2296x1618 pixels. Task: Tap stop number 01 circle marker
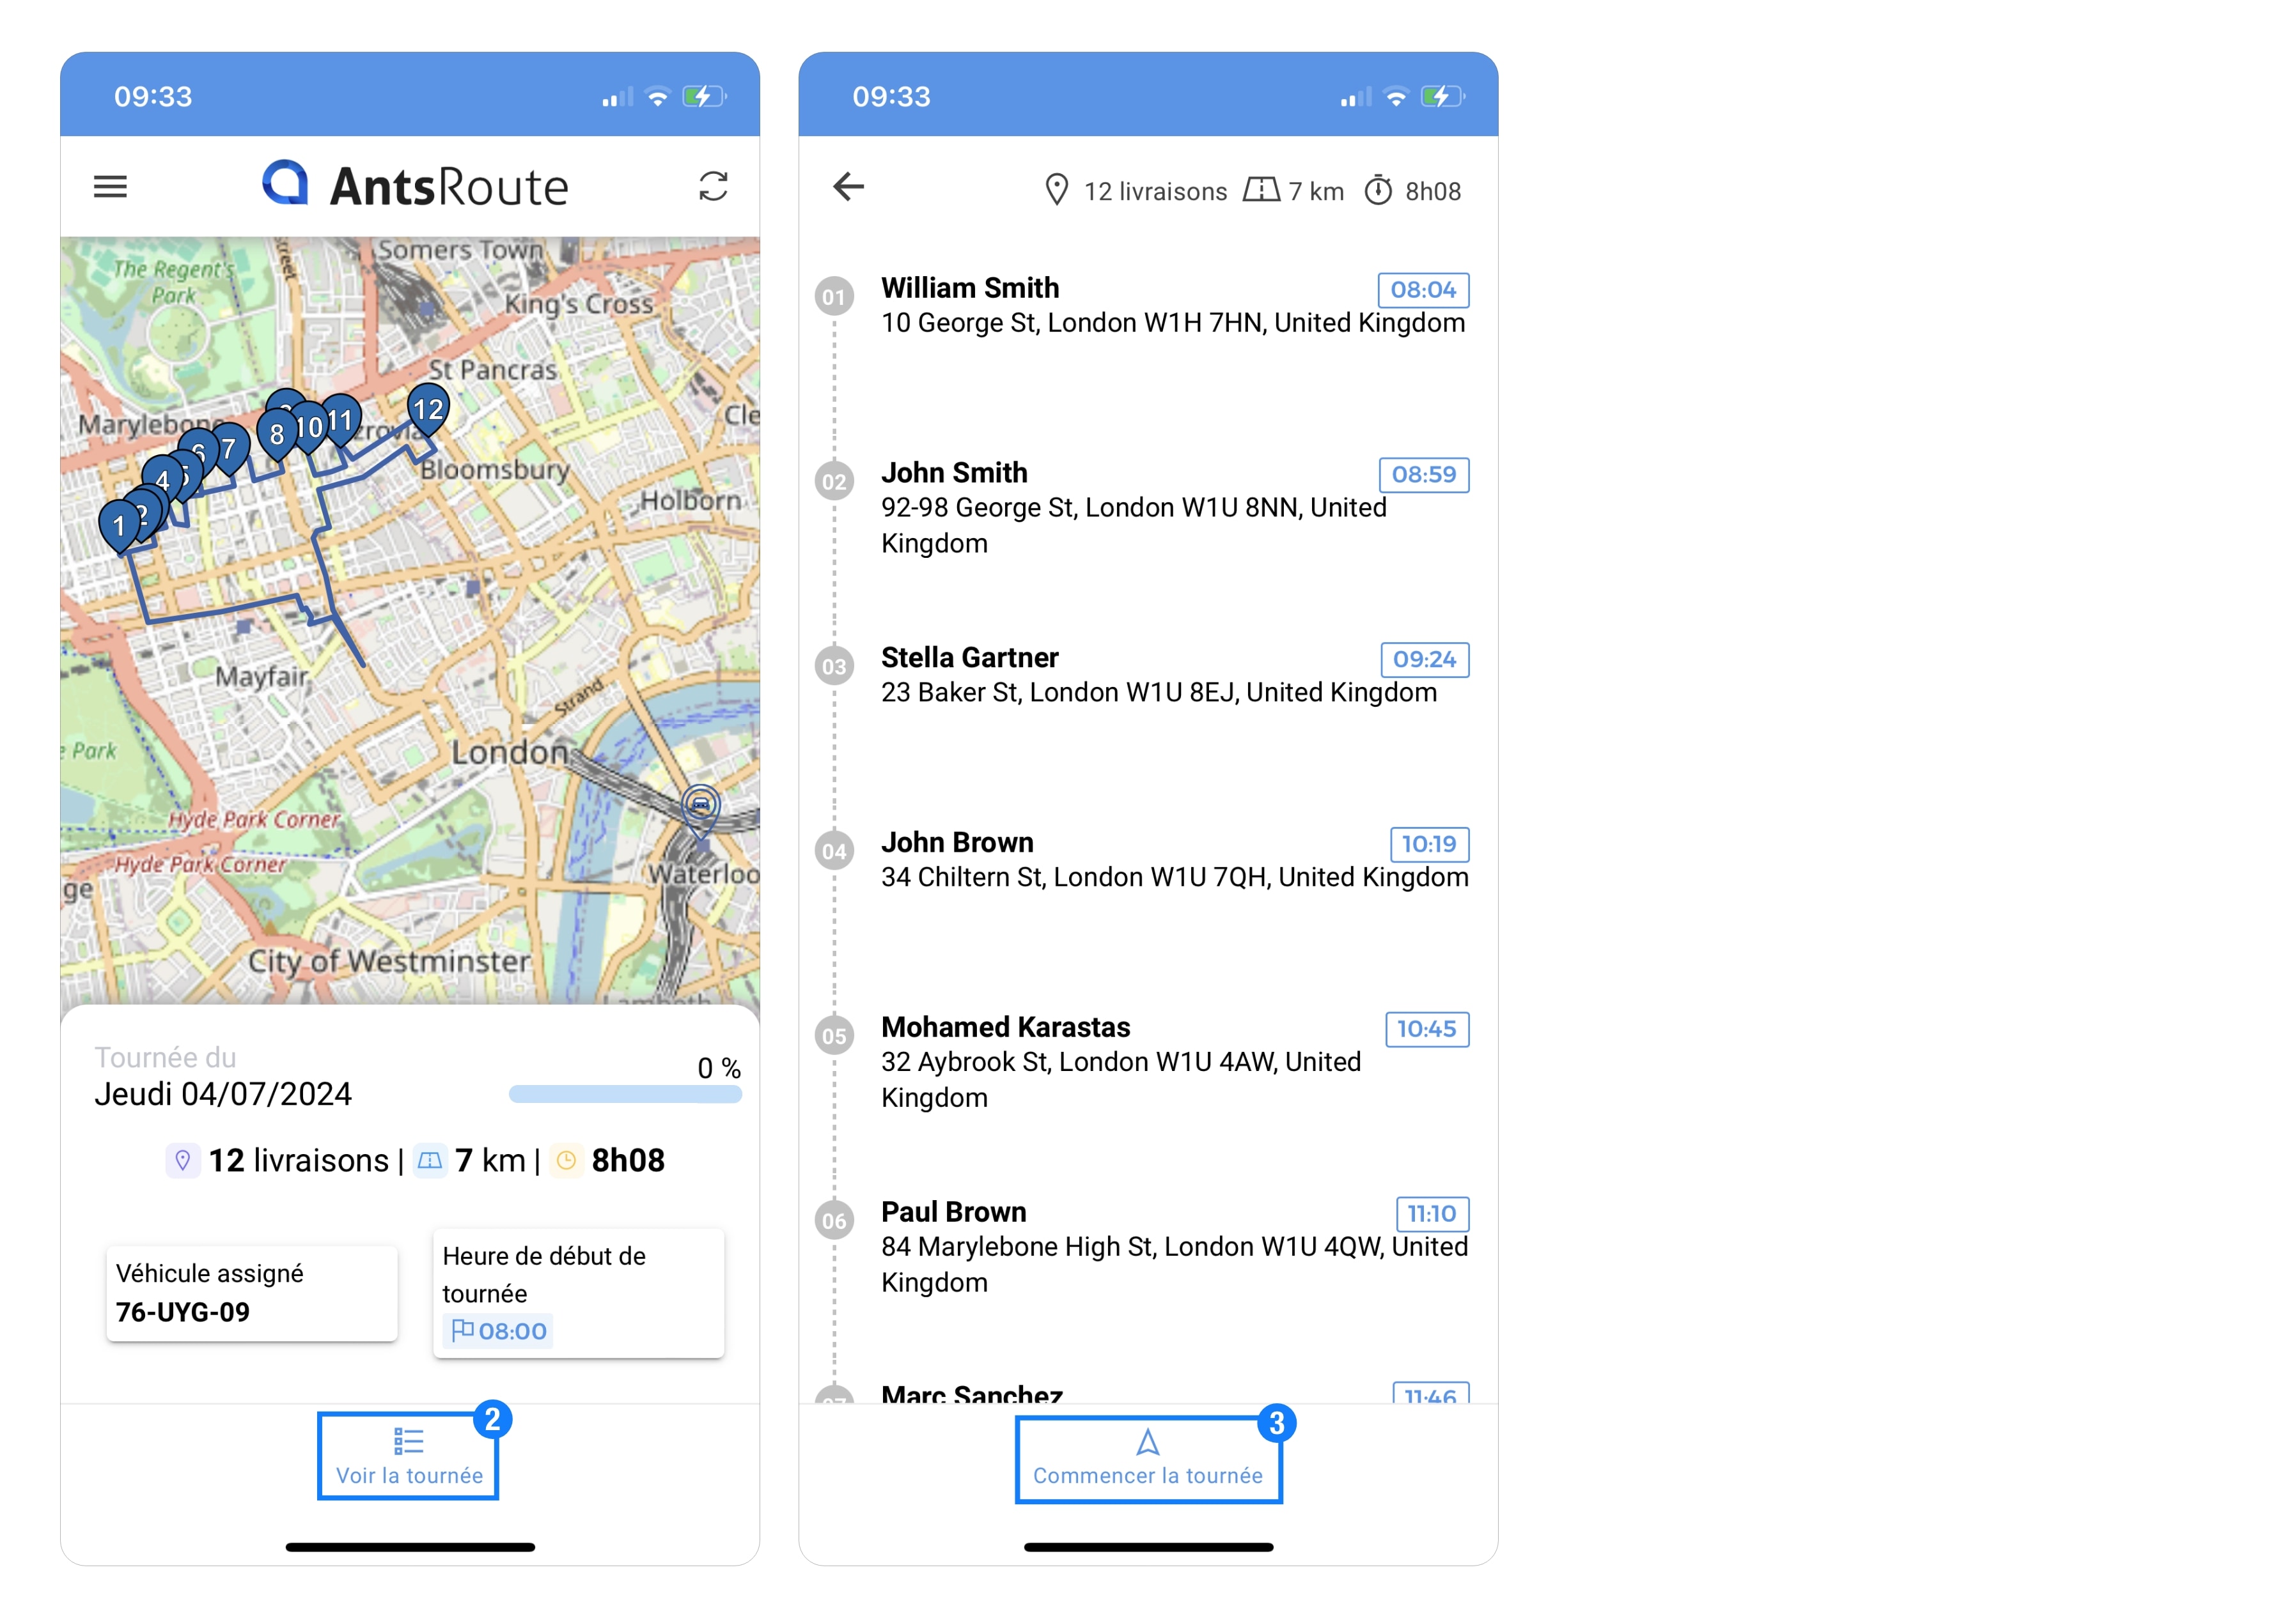click(834, 297)
